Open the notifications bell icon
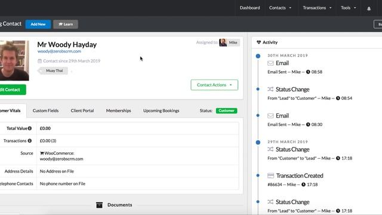 pos(369,8)
